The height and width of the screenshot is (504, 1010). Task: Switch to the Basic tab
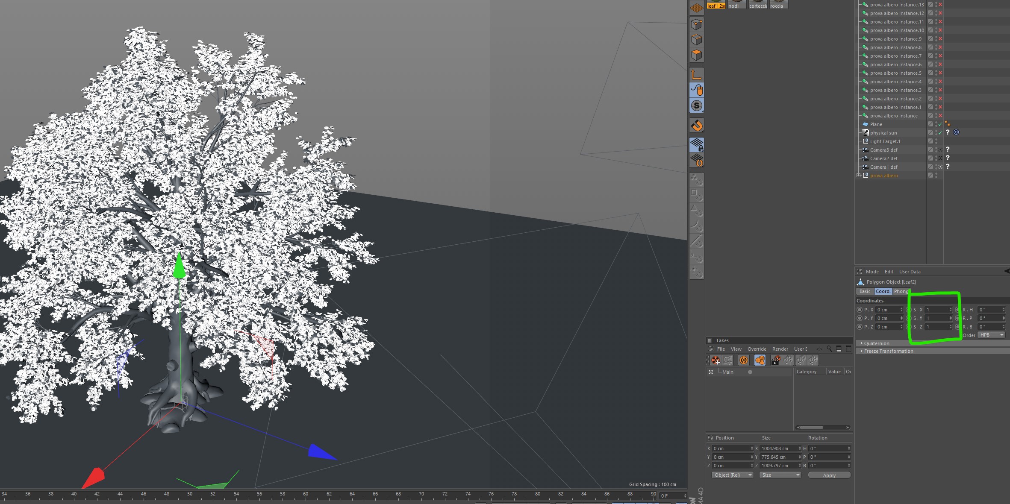(x=865, y=291)
